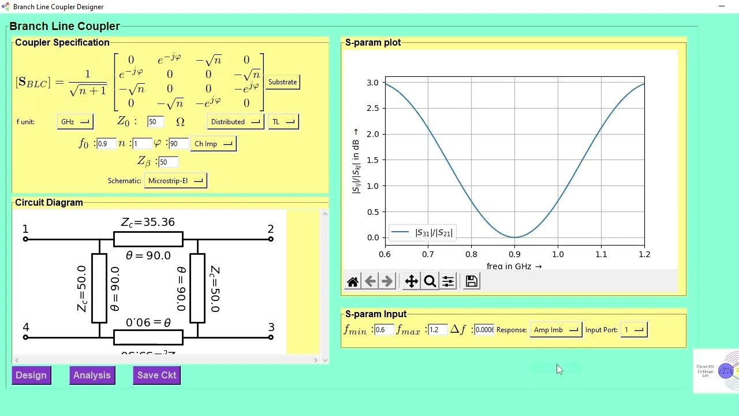Open the Input Port dropdown
Screen dimensions: 739x416
point(634,330)
